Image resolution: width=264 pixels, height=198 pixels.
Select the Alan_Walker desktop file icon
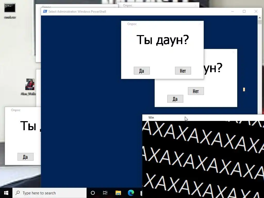[x=30, y=87]
